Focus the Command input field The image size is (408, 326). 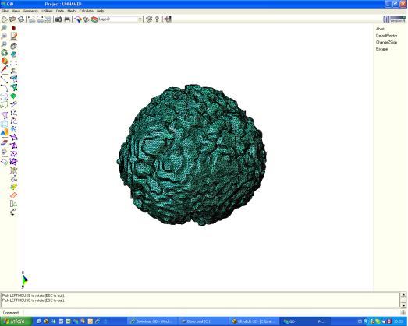(211, 313)
